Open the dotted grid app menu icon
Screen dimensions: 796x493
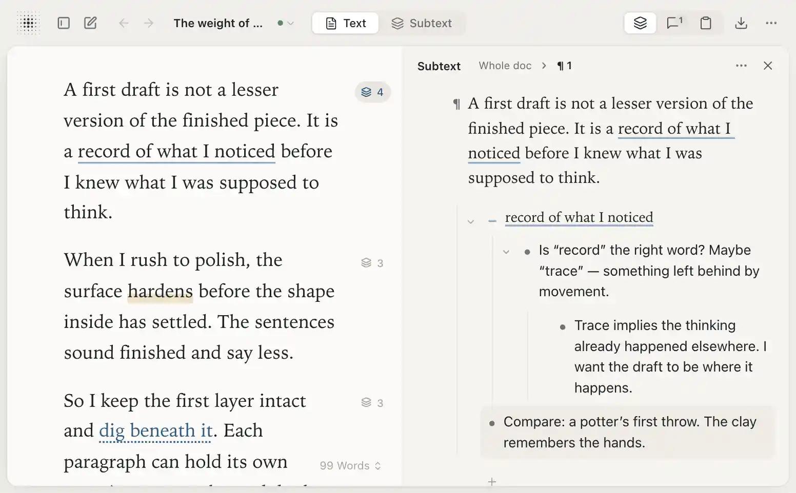click(28, 23)
